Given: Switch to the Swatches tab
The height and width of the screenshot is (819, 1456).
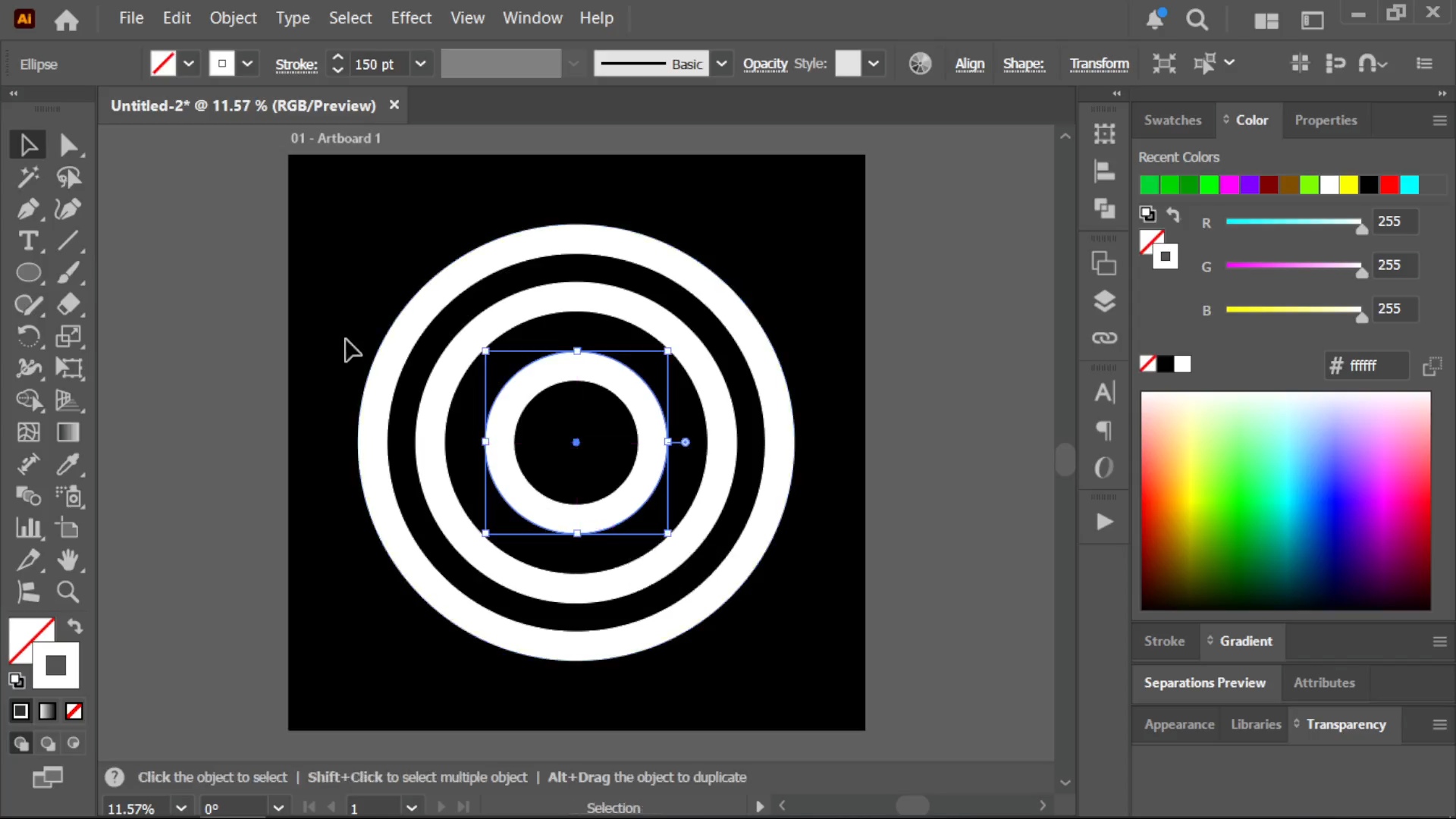Looking at the screenshot, I should click(x=1172, y=121).
